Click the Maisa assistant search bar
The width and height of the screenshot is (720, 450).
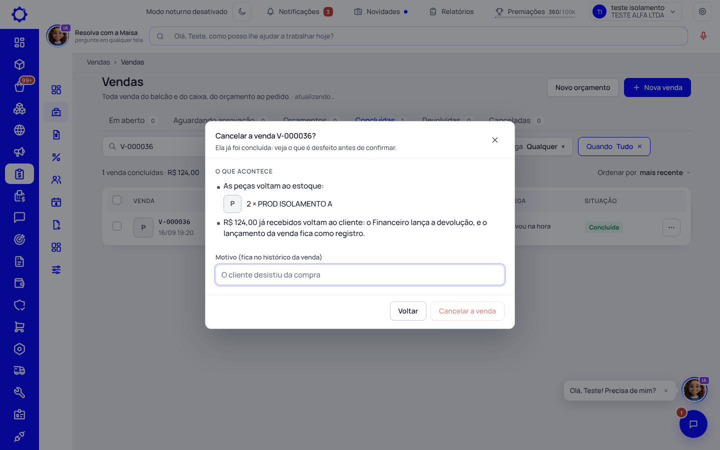click(418, 36)
